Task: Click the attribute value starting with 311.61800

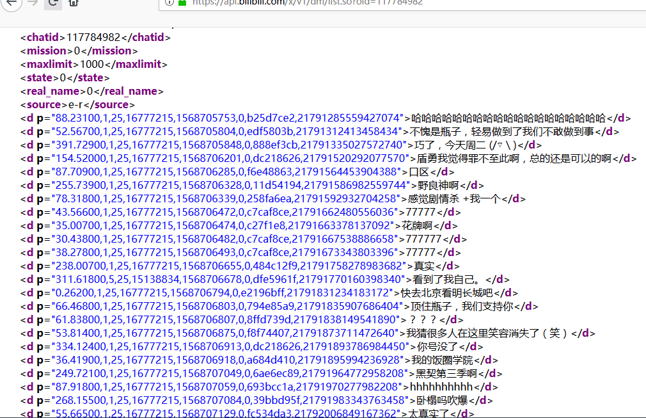Action: point(228,280)
